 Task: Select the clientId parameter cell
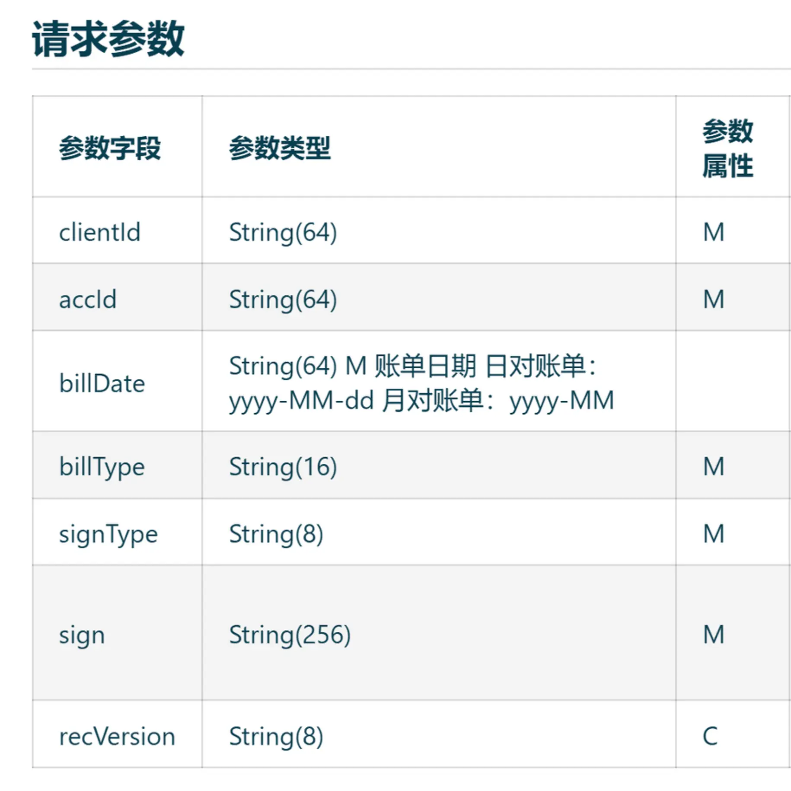pos(100,233)
